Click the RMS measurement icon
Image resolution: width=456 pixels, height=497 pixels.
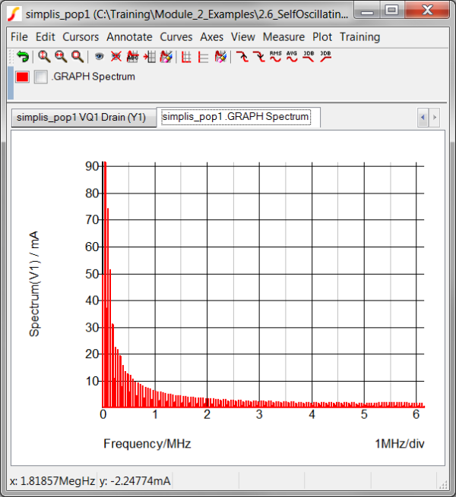tap(275, 56)
